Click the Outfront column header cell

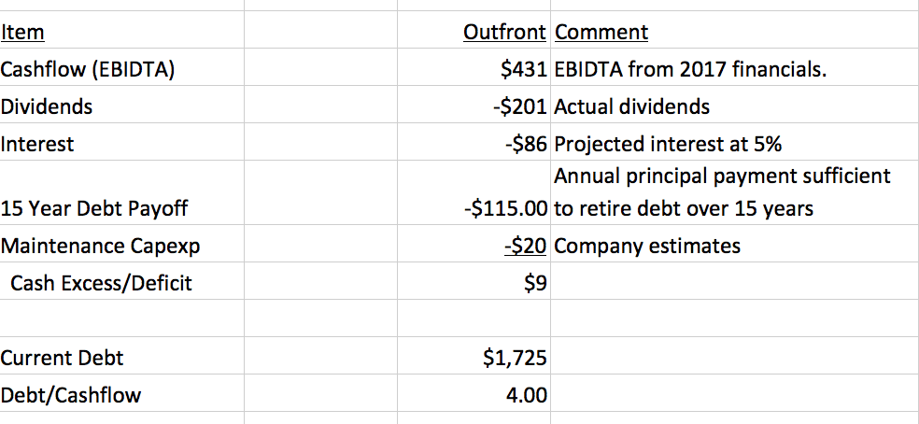(504, 34)
